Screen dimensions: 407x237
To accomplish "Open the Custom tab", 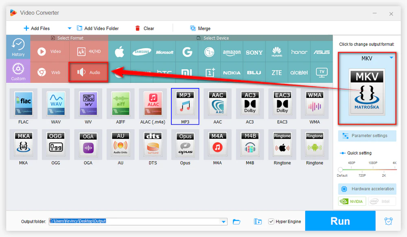I will click(x=18, y=71).
